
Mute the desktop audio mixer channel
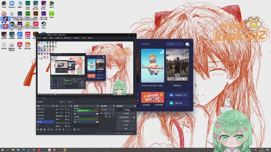point(75,122)
